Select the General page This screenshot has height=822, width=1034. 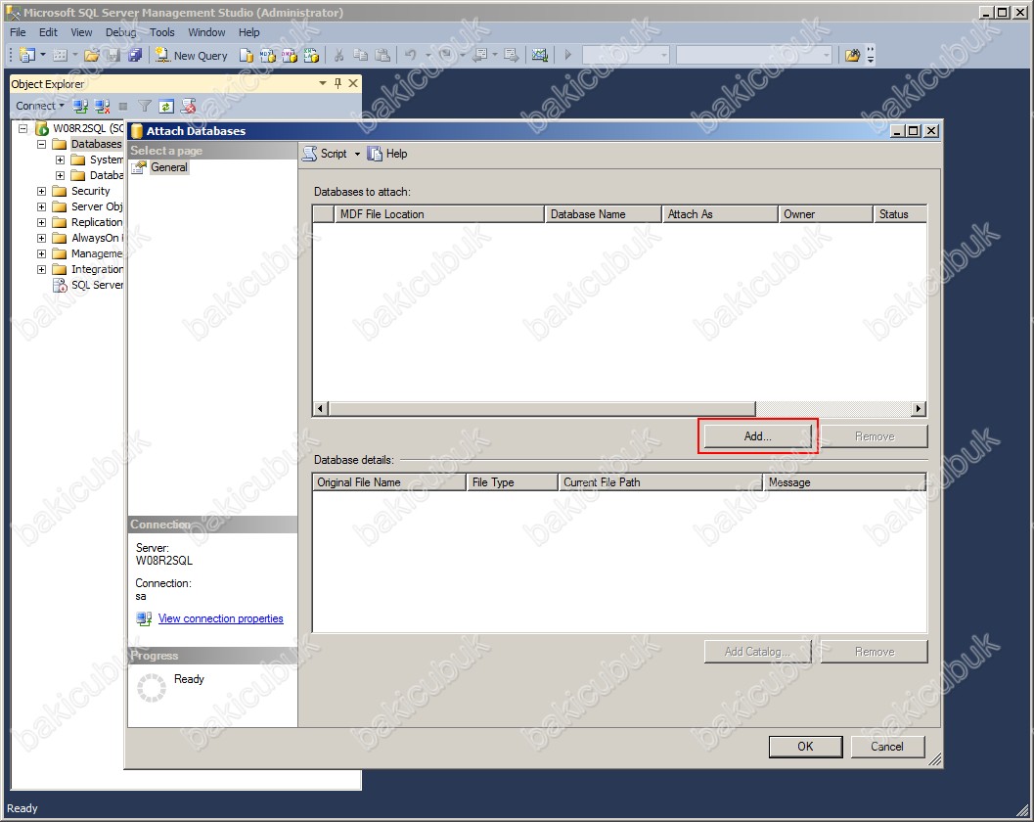[x=169, y=167]
